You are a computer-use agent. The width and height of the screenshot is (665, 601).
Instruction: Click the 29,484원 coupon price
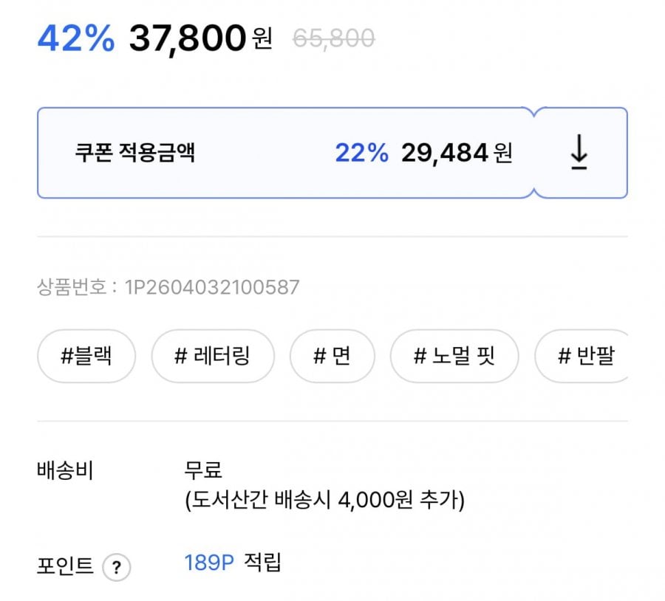pyautogui.click(x=457, y=153)
